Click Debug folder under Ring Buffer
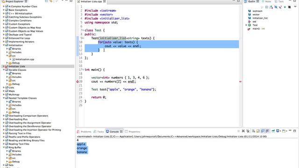The image size is (299, 168). pos(16,161)
